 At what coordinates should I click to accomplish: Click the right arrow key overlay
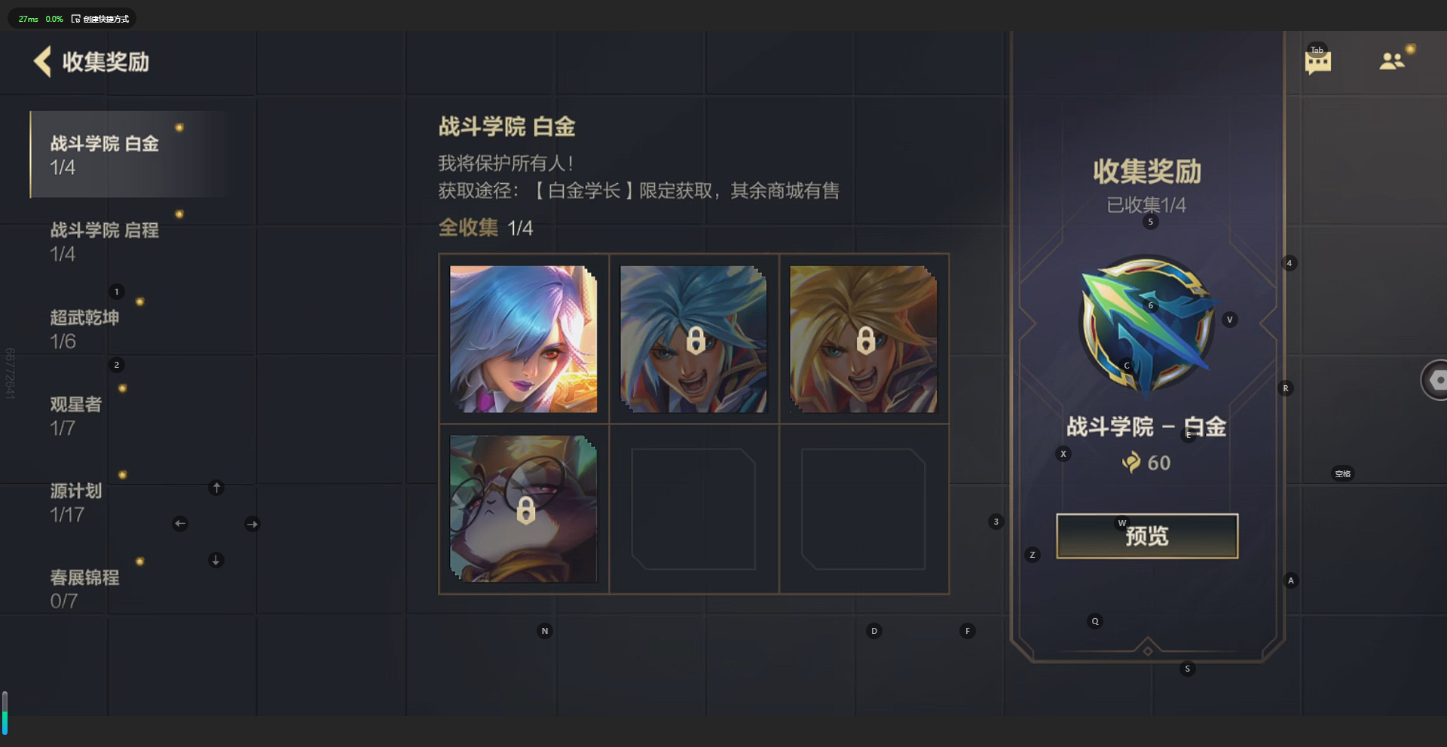[252, 524]
